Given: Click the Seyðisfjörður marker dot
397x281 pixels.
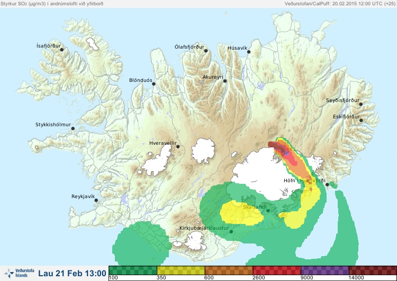Looking at the screenshot, I should tap(361, 104).
